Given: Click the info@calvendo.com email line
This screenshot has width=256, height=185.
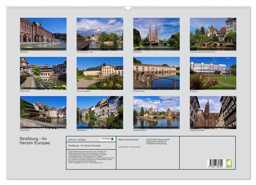Looking at the screenshot, I should 85,163.
